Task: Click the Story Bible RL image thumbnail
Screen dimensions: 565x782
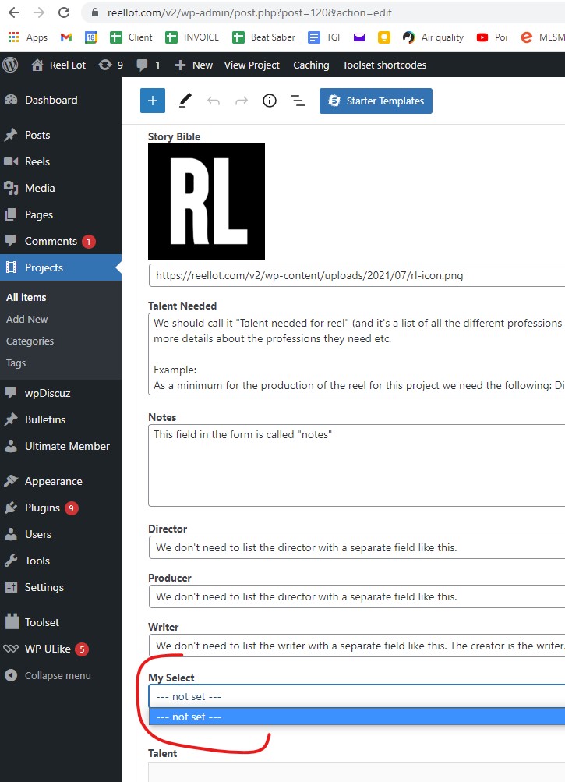Action: pos(207,202)
